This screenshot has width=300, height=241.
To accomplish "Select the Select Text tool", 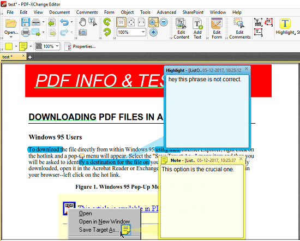I will click(93, 22).
